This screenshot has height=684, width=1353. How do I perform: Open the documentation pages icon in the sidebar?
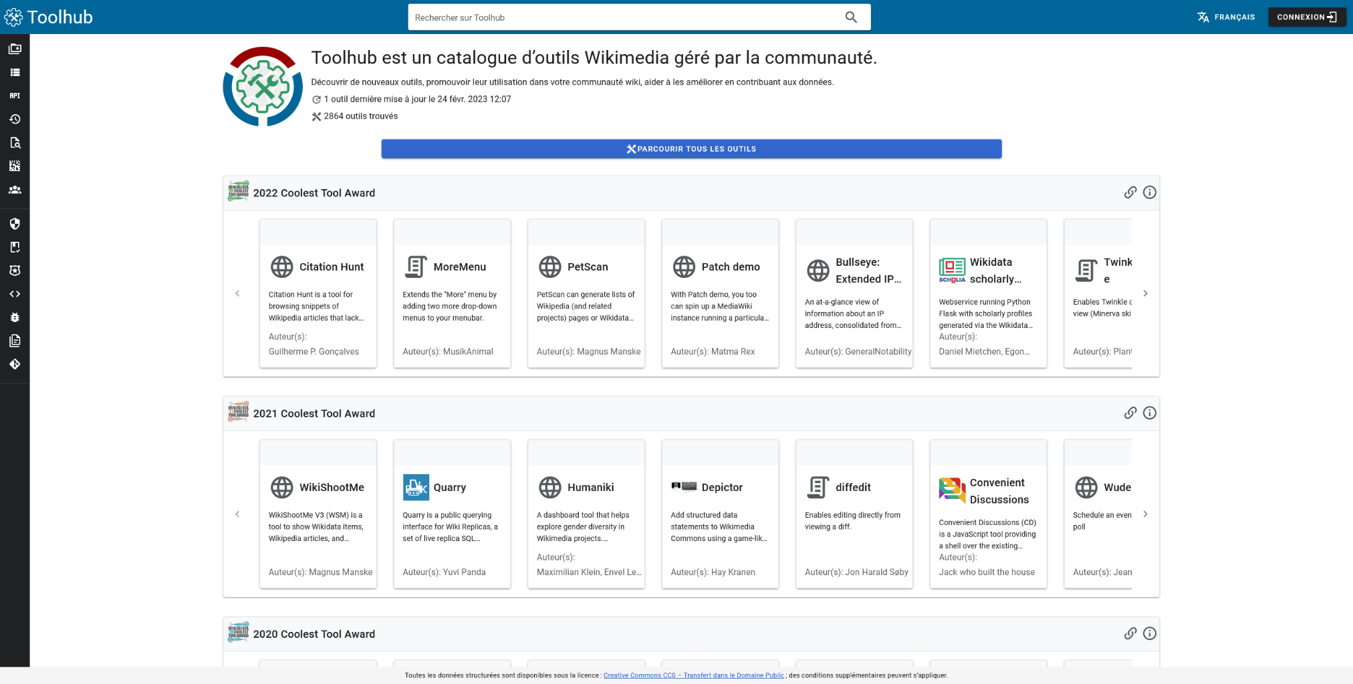tap(15, 341)
